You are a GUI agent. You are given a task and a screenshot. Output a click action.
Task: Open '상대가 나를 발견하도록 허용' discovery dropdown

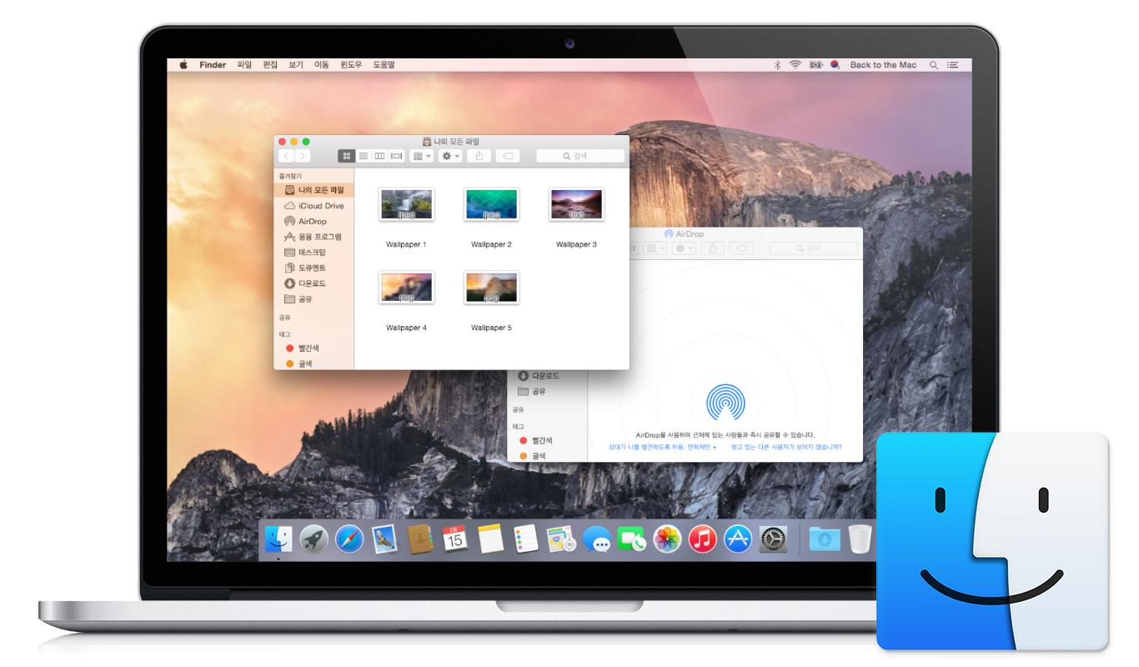pos(663,447)
